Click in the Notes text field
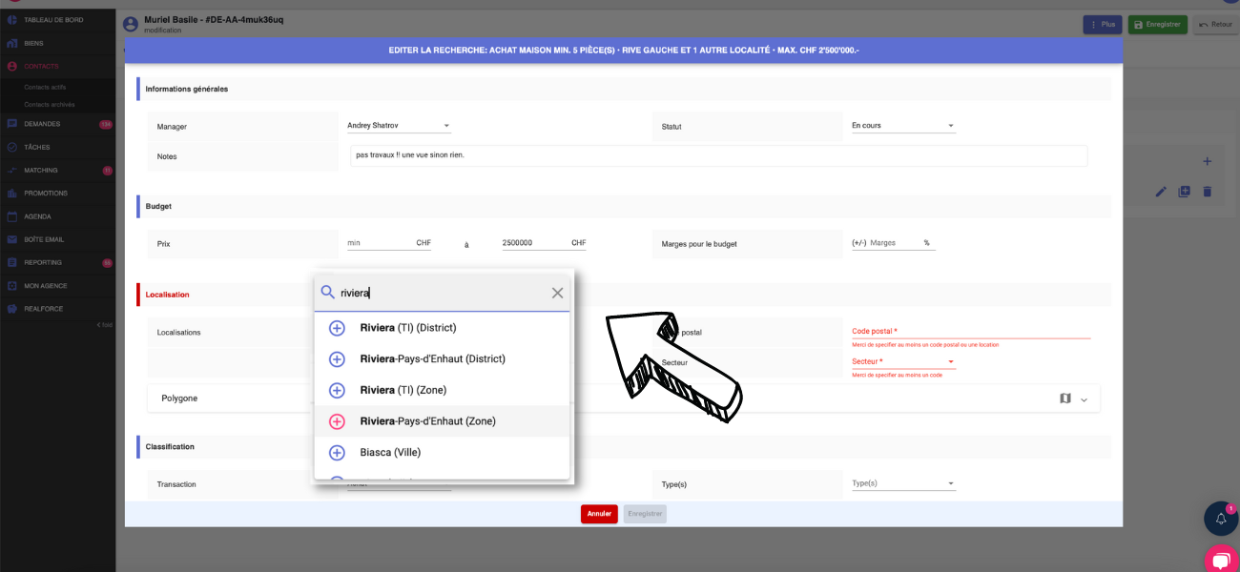 coord(719,155)
